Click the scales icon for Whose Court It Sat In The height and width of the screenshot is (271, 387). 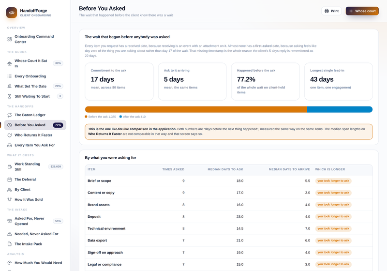tap(9, 63)
